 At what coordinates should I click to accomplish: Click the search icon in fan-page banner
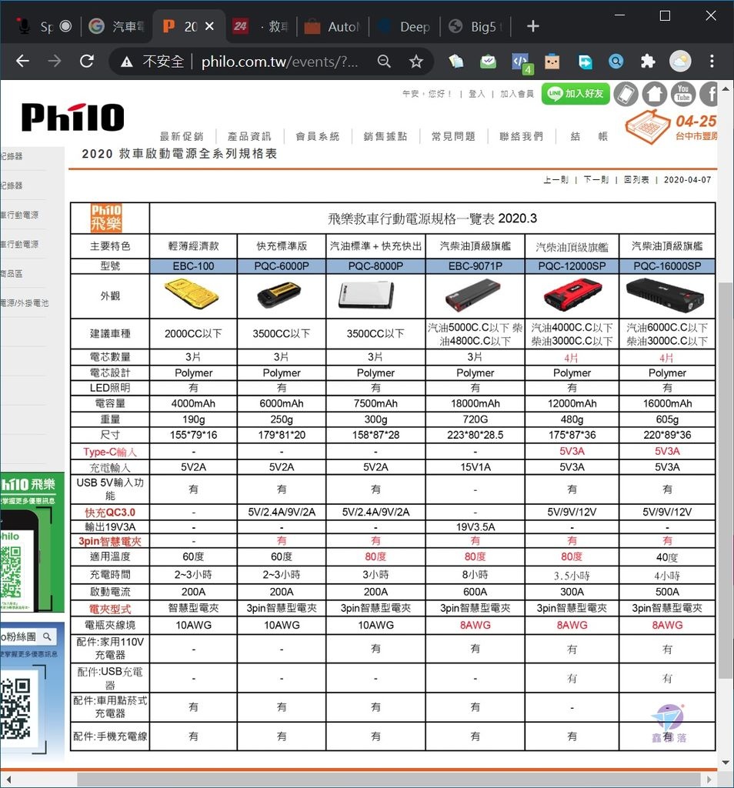(47, 636)
